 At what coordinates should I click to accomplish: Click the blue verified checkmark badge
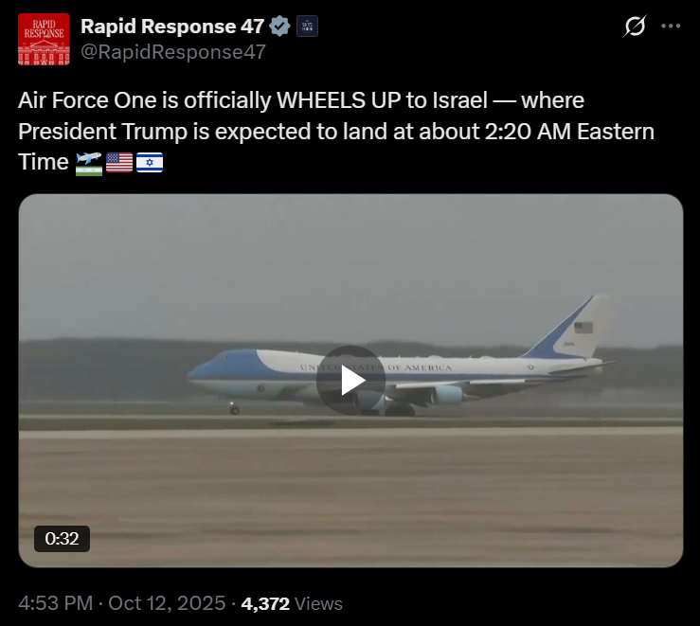tap(280, 26)
